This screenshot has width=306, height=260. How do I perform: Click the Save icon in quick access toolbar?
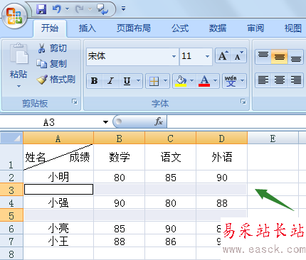tap(41, 9)
